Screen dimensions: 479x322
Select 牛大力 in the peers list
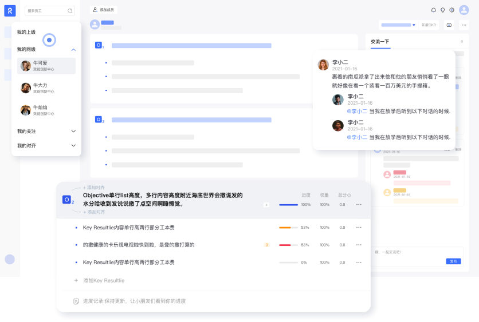click(46, 88)
